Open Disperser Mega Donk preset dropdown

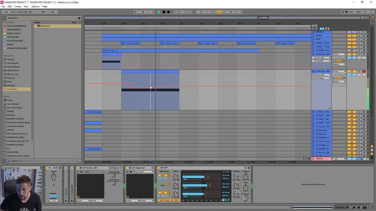coord(143,172)
